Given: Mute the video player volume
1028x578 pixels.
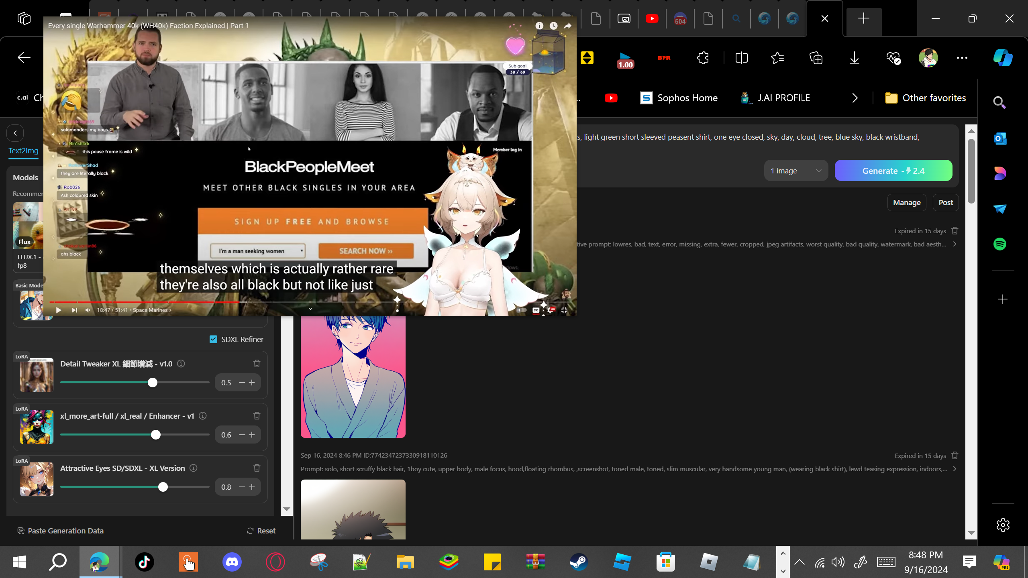Looking at the screenshot, I should point(88,310).
